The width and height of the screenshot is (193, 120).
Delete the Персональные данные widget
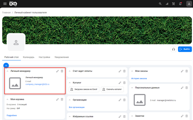[x=187, y=88]
